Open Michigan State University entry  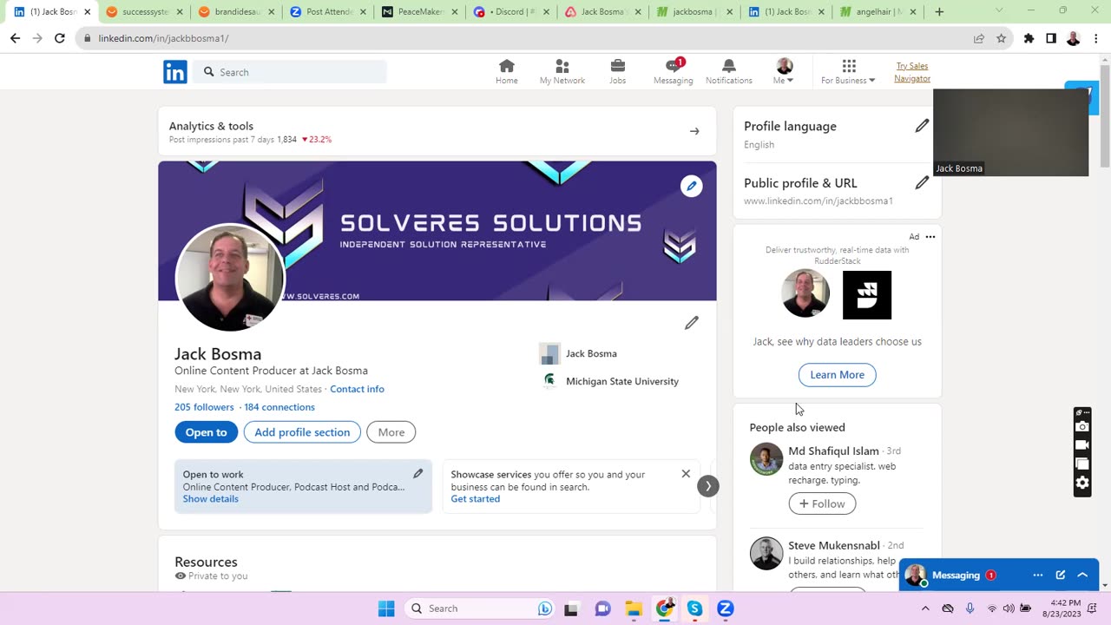(611, 381)
